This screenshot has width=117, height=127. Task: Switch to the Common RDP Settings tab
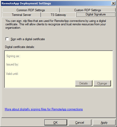31,10
